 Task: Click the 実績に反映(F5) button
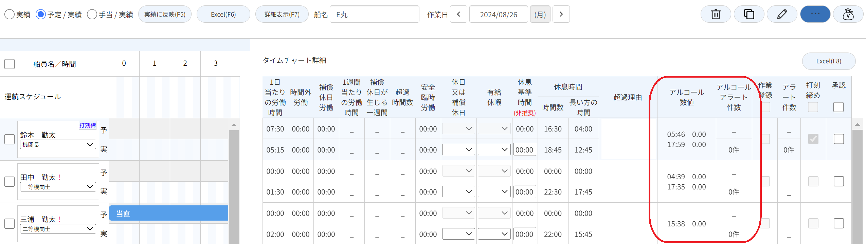[165, 14]
